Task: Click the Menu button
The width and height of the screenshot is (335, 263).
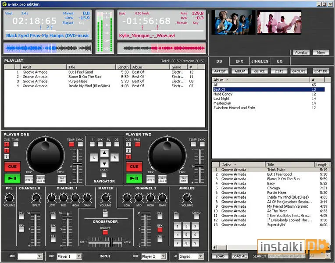Action: click(x=321, y=53)
